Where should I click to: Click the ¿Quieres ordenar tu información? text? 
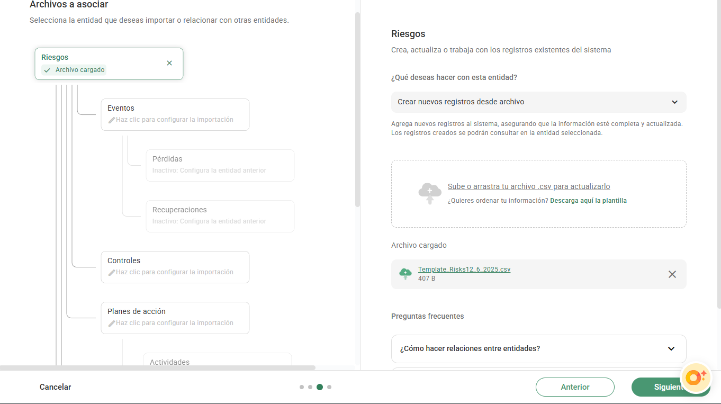pos(498,201)
